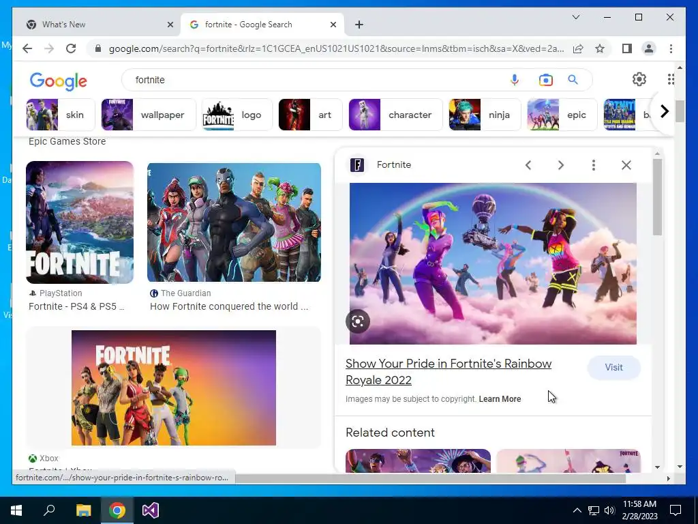Open the Windows notification center
This screenshot has width=698, height=524.
click(676, 510)
